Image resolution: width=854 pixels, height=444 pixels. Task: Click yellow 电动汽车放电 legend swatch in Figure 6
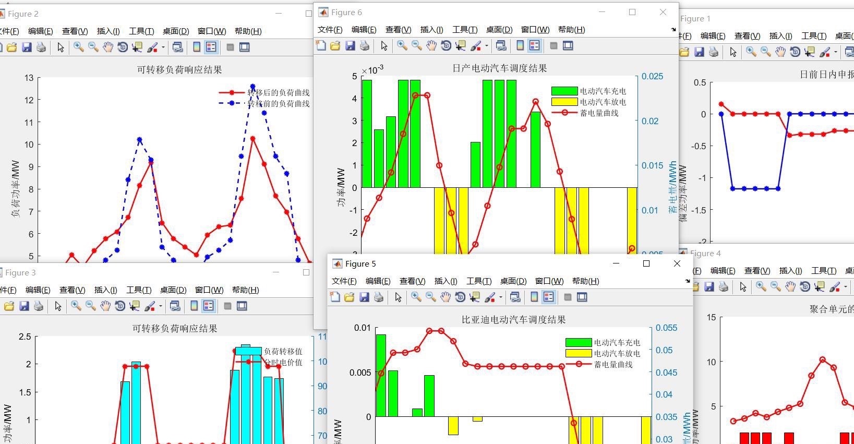564,102
